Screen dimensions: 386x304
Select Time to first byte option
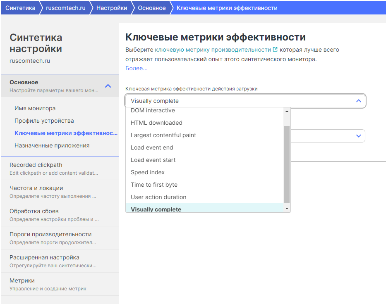[154, 185]
